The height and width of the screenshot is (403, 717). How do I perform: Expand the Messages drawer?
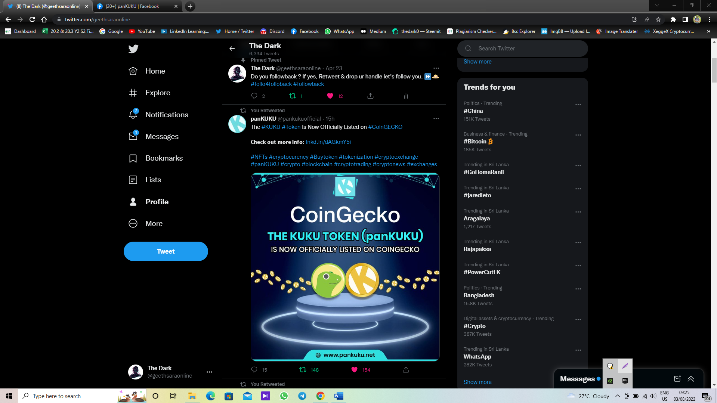coord(691,379)
